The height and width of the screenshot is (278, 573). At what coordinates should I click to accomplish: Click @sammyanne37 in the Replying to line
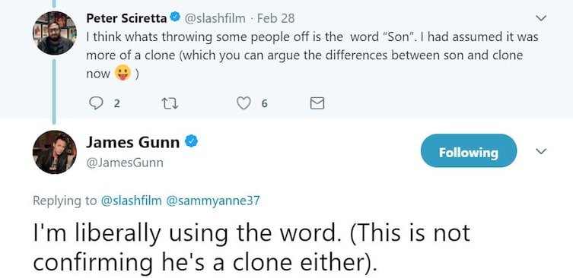tap(212, 201)
